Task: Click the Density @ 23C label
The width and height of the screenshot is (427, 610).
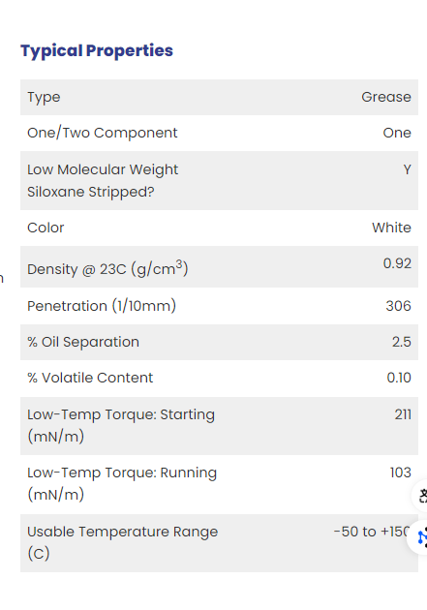Action: click(x=107, y=268)
